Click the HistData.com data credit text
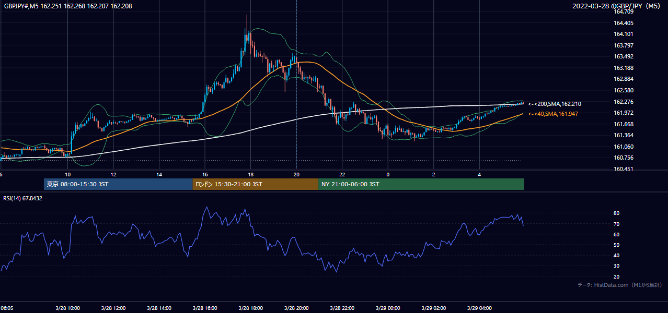 coord(620,285)
